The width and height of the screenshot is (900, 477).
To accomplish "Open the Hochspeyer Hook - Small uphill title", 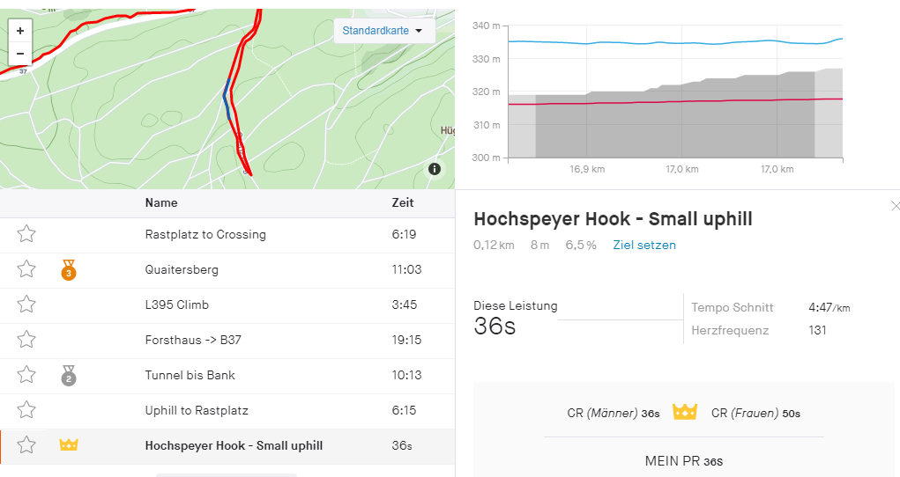I will point(613,219).
